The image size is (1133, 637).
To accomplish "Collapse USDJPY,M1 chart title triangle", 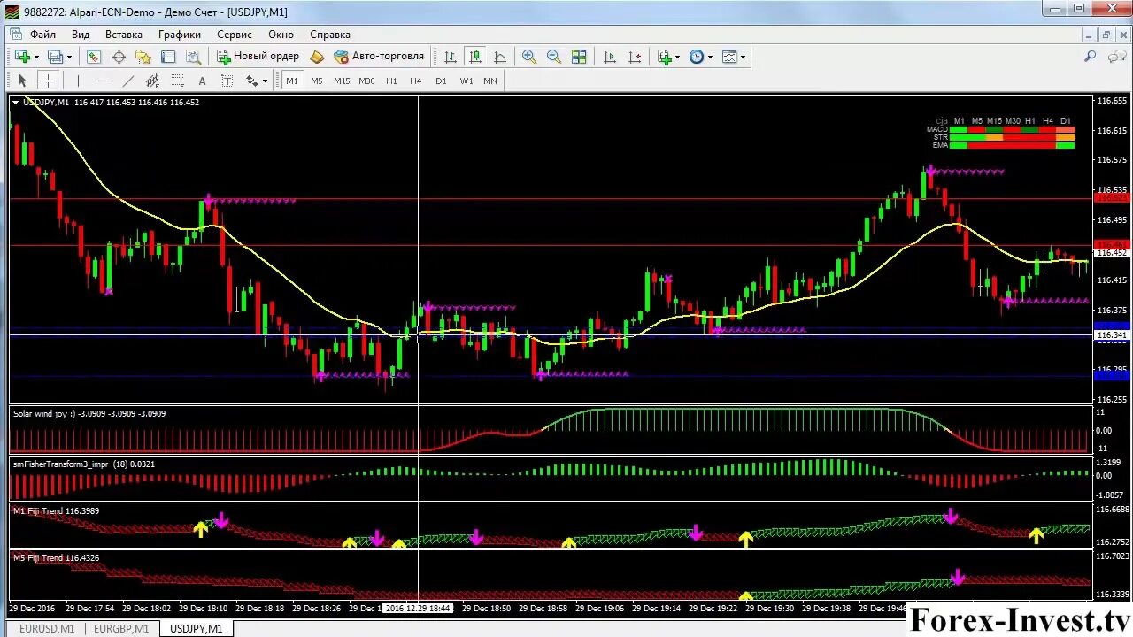I will coord(15,103).
